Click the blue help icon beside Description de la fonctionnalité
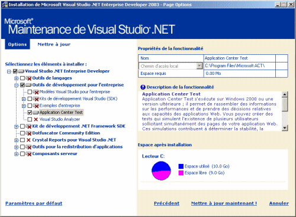The height and width of the screenshot is (217, 296). point(143,87)
